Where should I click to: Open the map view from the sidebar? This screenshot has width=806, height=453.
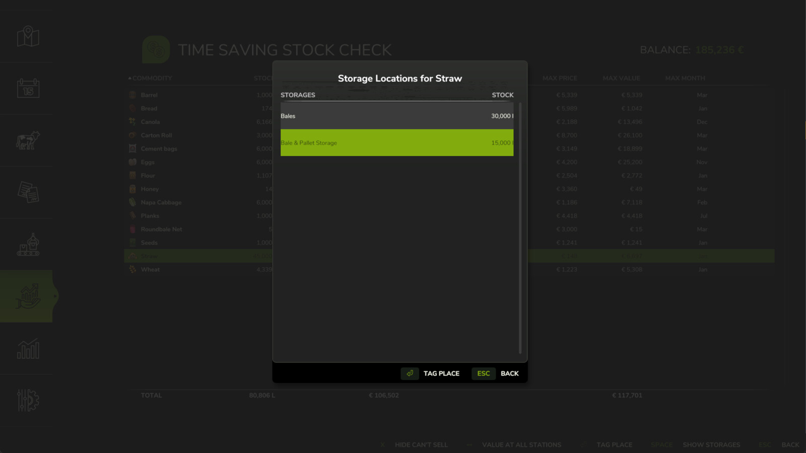[x=27, y=36]
